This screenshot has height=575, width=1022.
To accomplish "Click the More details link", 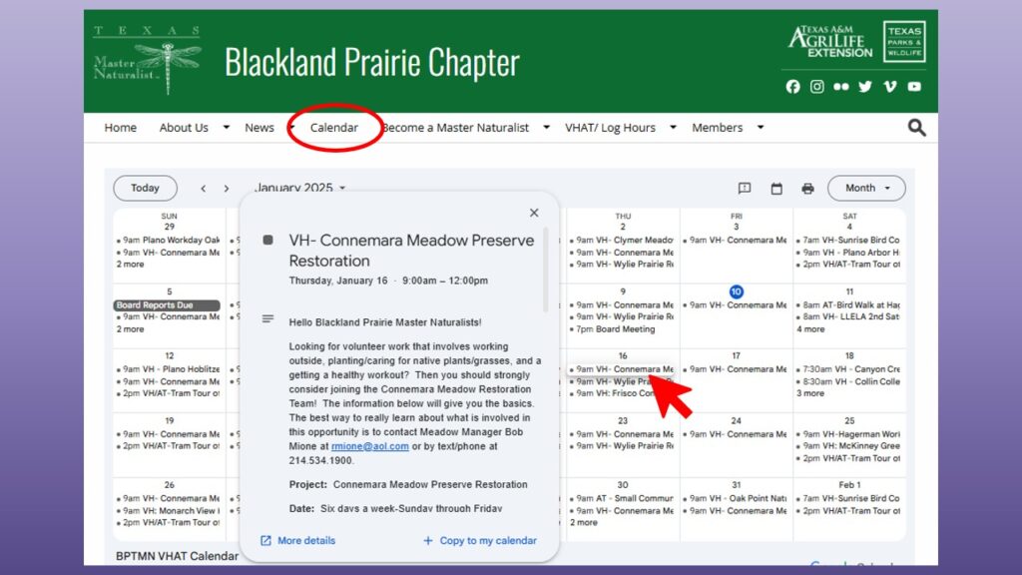I will tap(297, 541).
